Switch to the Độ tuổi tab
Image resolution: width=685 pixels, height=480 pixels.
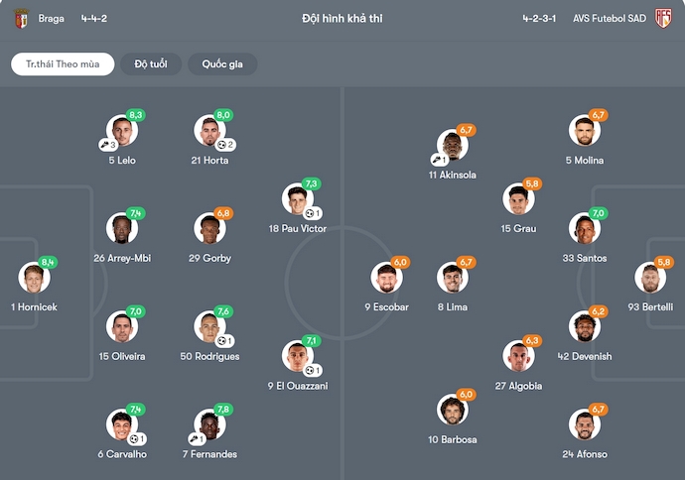tap(151, 64)
